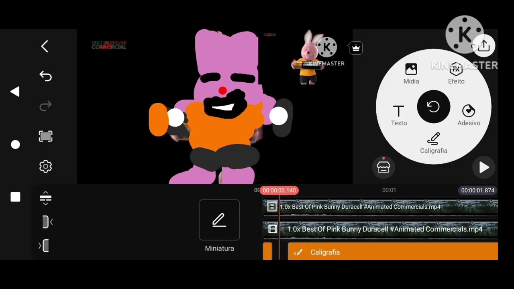
Task: Export project with the share icon
Action: [484, 46]
